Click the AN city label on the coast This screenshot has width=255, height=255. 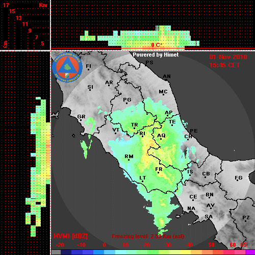point(167,76)
